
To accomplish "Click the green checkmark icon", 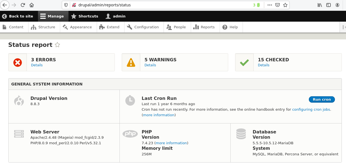I will (x=244, y=62).
